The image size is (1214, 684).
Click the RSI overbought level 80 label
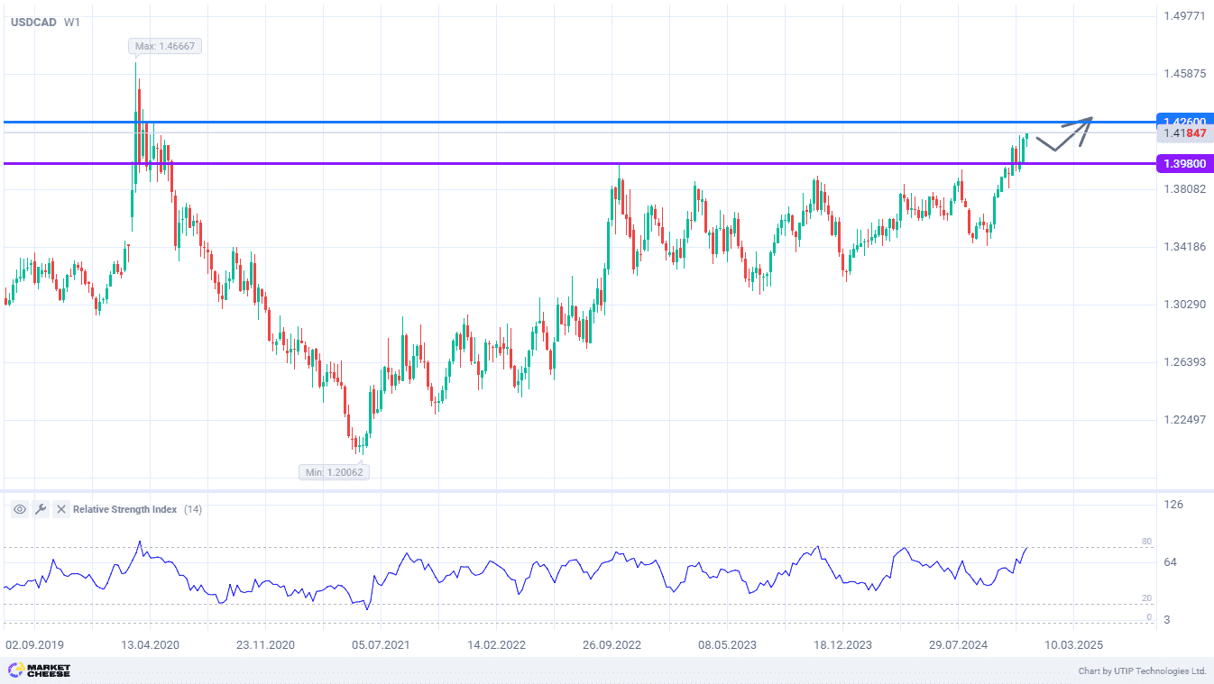pyautogui.click(x=1146, y=542)
